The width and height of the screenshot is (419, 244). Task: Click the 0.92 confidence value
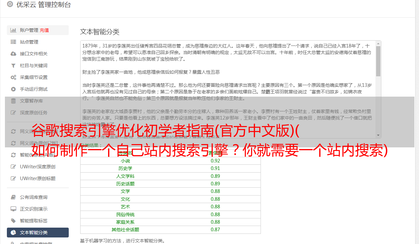tap(215, 161)
